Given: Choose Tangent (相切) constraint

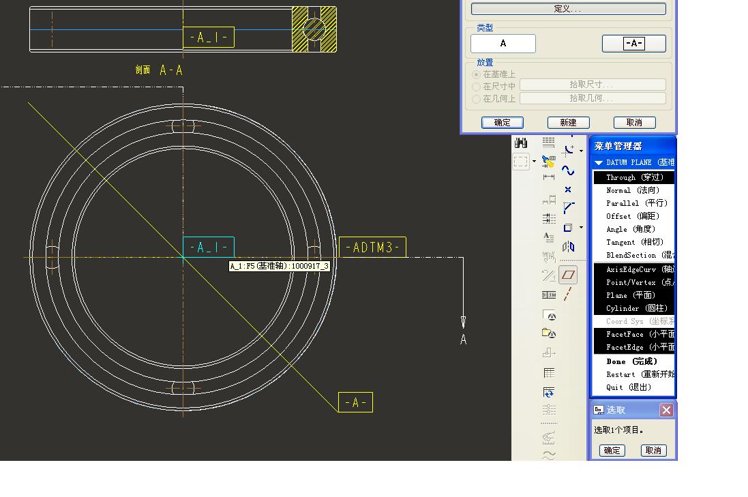Looking at the screenshot, I should click(x=634, y=242).
